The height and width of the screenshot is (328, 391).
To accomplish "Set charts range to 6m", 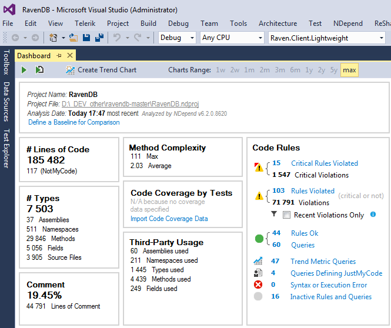I will point(295,70).
